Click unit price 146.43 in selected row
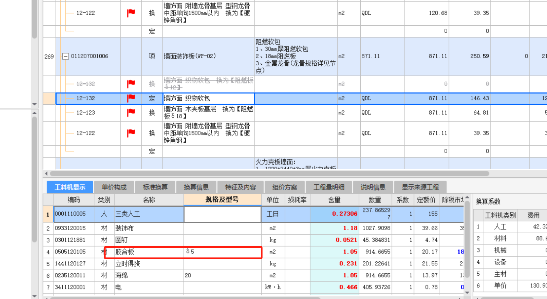This screenshot has width=547, height=299. click(480, 99)
